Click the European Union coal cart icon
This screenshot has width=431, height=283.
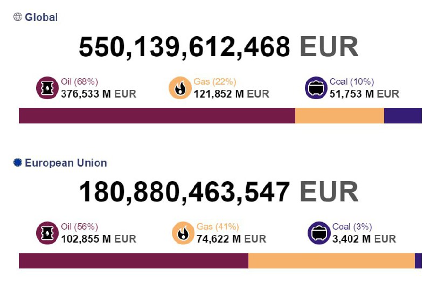point(318,233)
